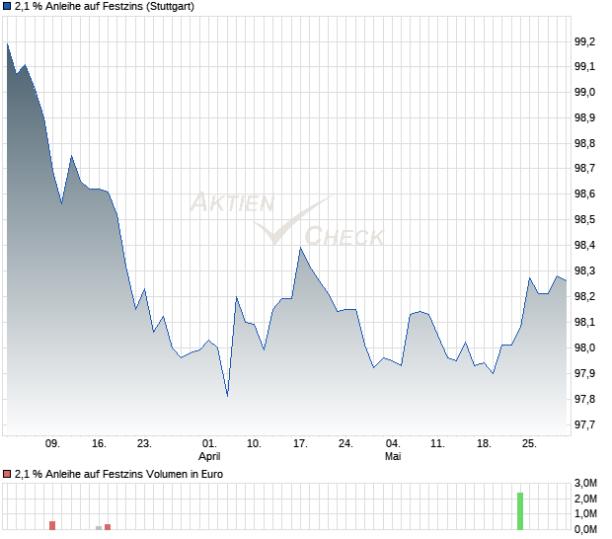
Task: Click the '04. Mai' date axis label
Action: [x=393, y=449]
